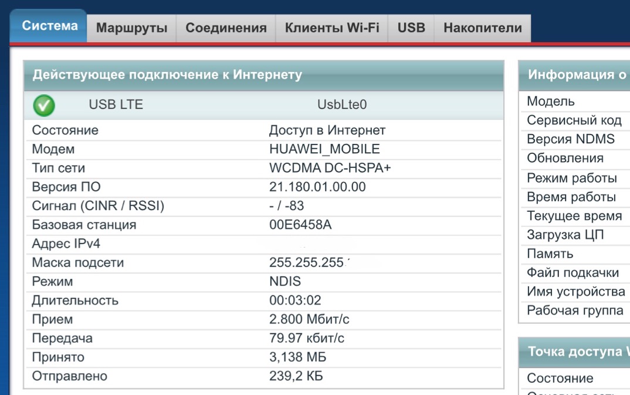
Task: Open the Клиенты Wi-Fi tab
Action: pyautogui.click(x=332, y=28)
